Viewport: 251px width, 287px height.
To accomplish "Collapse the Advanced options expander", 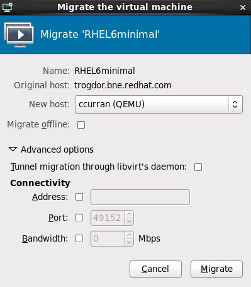I will pyautogui.click(x=13, y=149).
